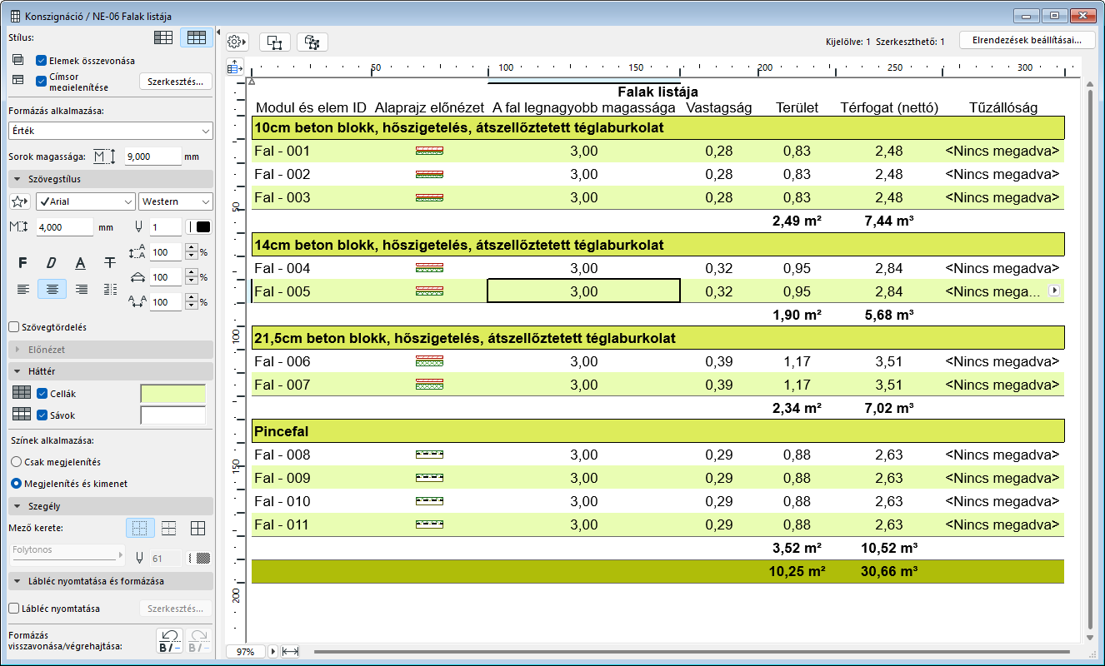
Task: Toggle italic (D) text style
Action: tap(52, 263)
